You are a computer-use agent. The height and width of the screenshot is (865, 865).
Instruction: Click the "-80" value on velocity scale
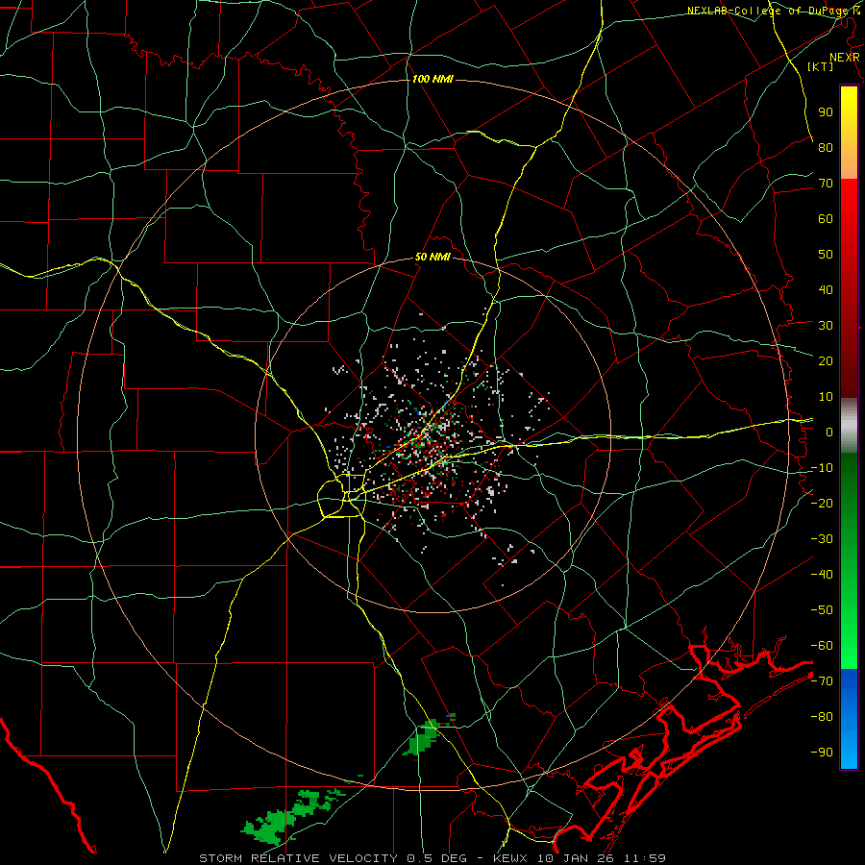pos(822,717)
